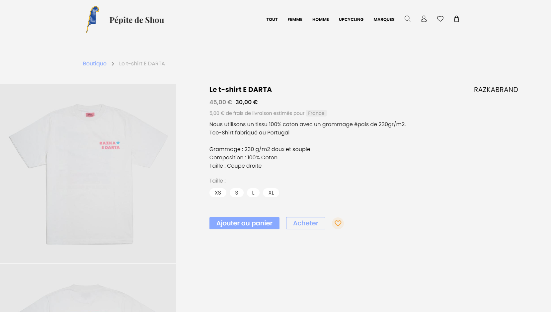Add t-shirt to favorites with heart button
This screenshot has width=551, height=312.
338,223
